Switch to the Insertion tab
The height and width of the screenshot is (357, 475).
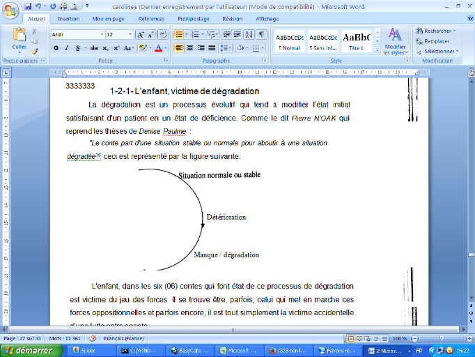click(x=68, y=19)
